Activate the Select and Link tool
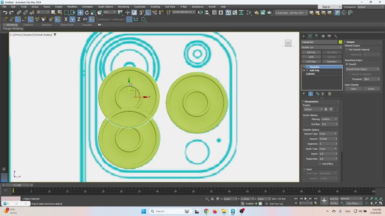The width and height of the screenshot is (385, 216). (x=19, y=13)
